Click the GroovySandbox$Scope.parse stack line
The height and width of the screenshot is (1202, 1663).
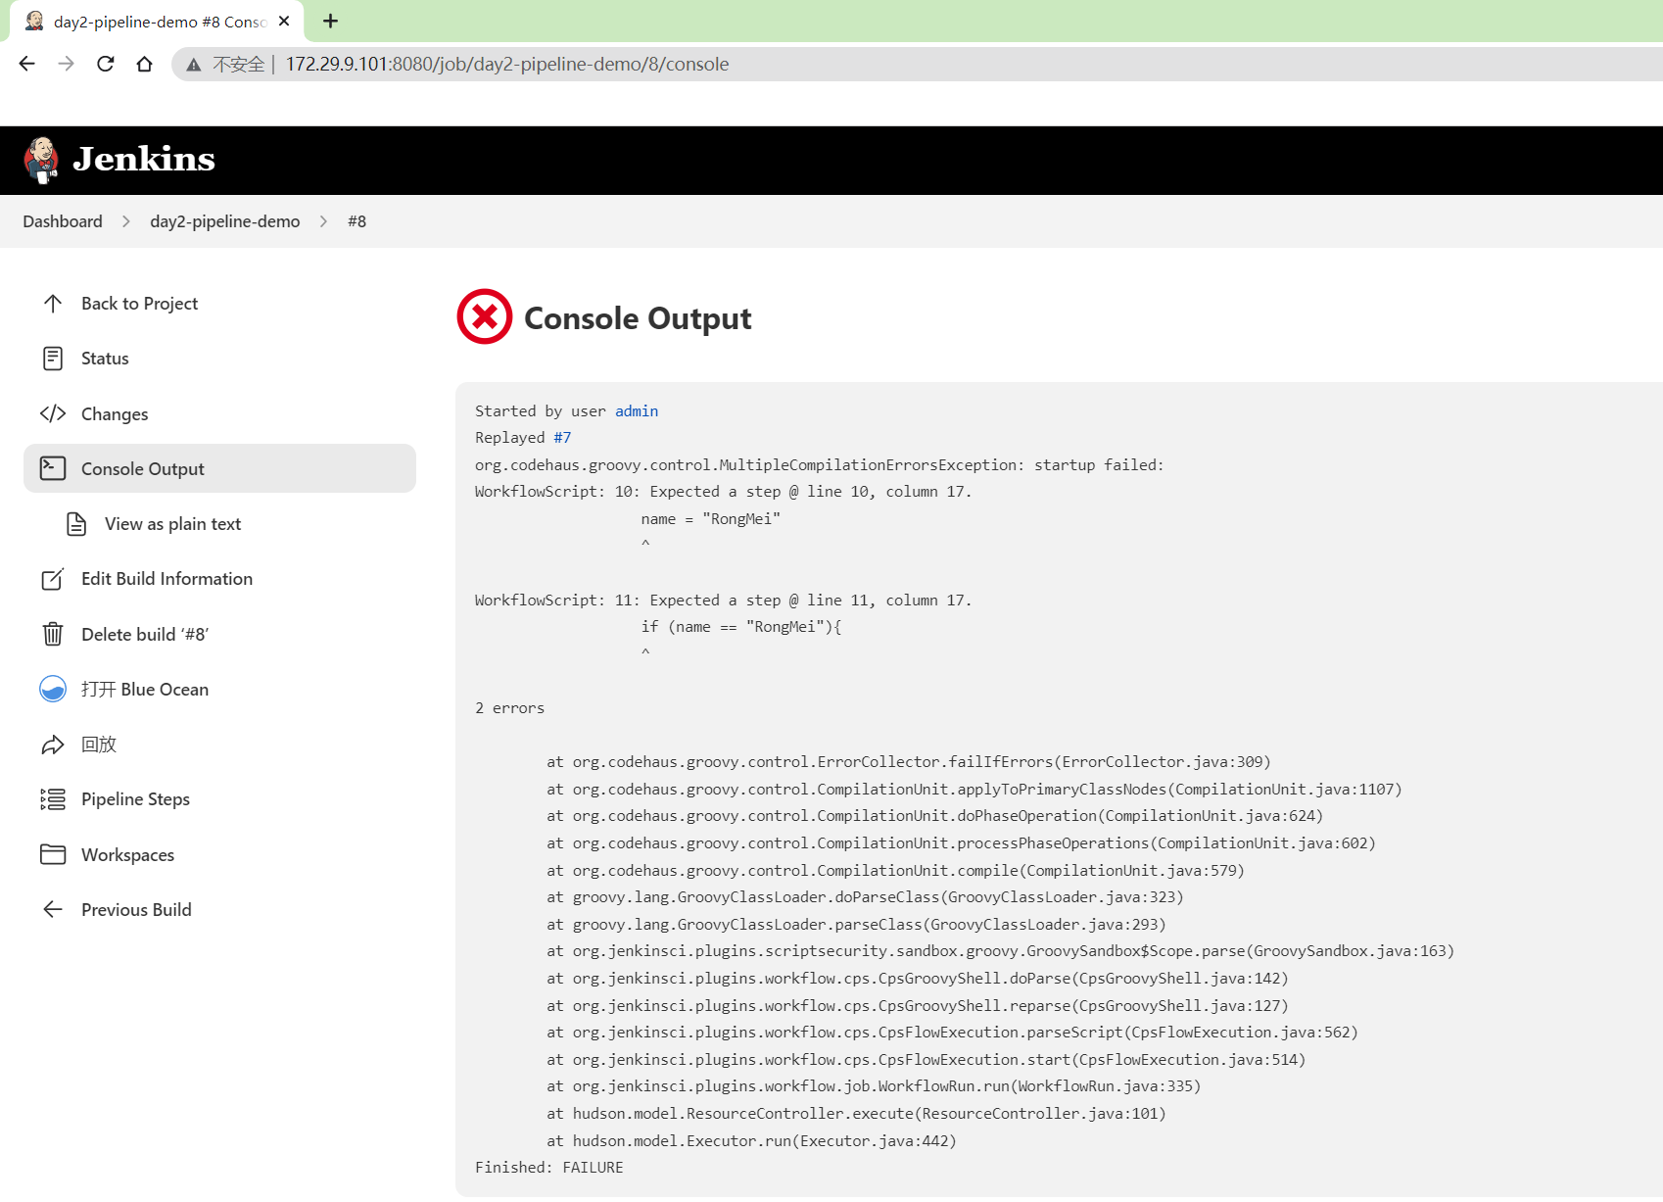pyautogui.click(x=1001, y=951)
